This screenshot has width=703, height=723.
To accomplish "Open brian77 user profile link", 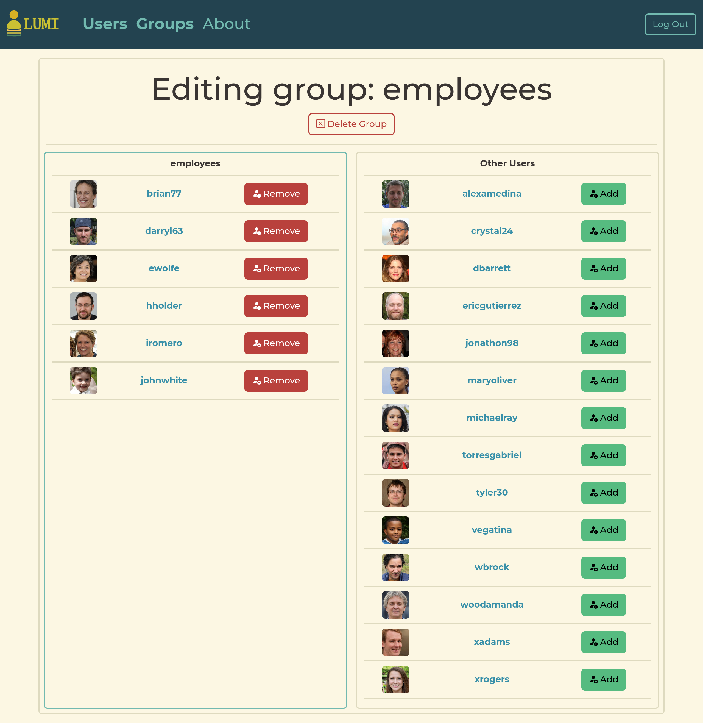I will click(x=164, y=193).
